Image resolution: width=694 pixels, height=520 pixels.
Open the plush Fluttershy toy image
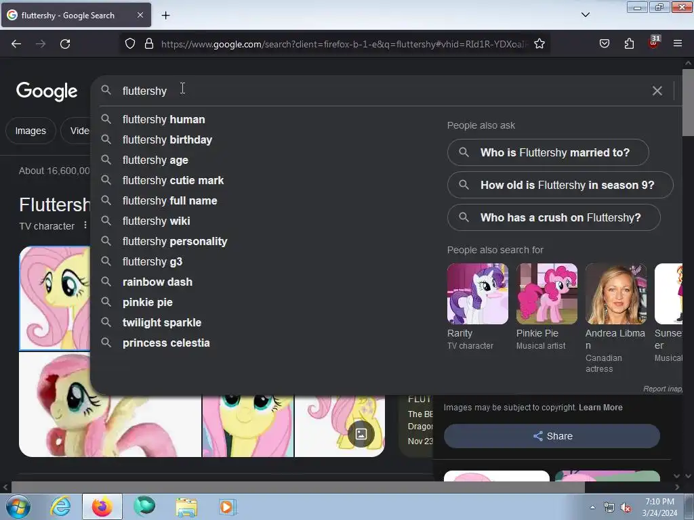coord(110,405)
